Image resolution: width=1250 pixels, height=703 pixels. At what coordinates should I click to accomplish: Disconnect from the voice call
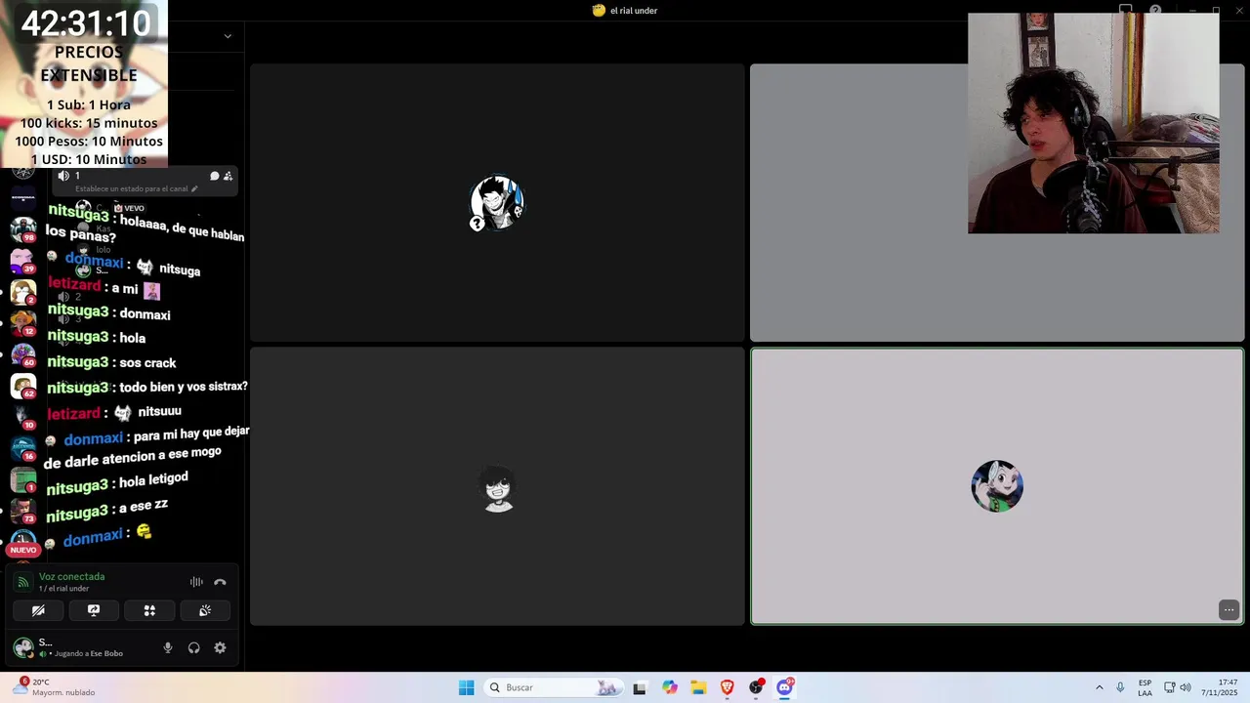(220, 582)
